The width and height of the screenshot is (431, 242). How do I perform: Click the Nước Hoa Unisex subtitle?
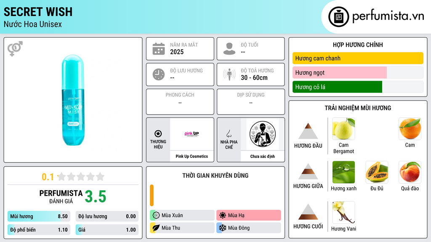(33, 24)
